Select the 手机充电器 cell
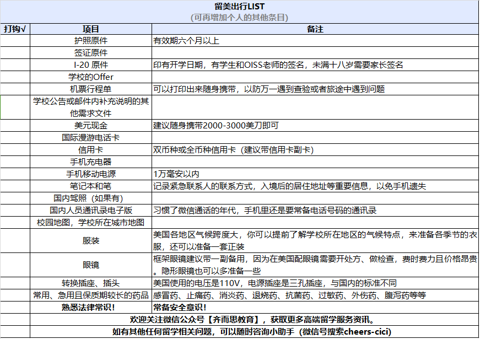 pyautogui.click(x=91, y=162)
